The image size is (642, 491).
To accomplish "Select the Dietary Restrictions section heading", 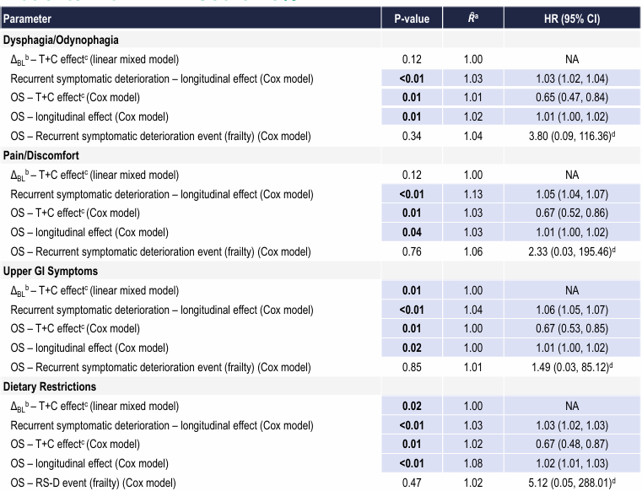I will tap(51, 387).
